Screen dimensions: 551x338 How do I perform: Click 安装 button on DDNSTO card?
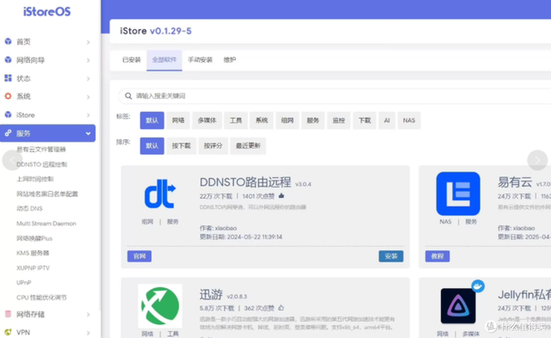[391, 256]
